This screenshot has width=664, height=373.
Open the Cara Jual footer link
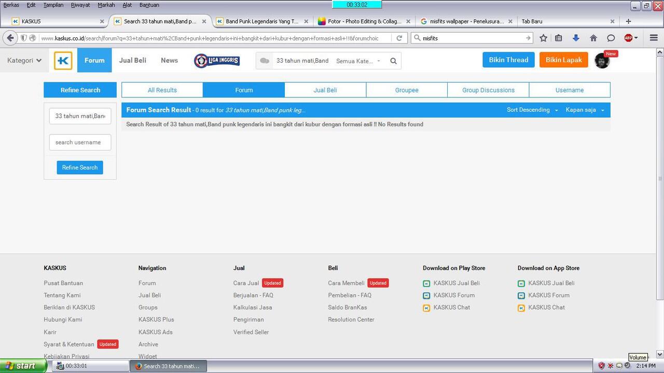[x=246, y=283]
